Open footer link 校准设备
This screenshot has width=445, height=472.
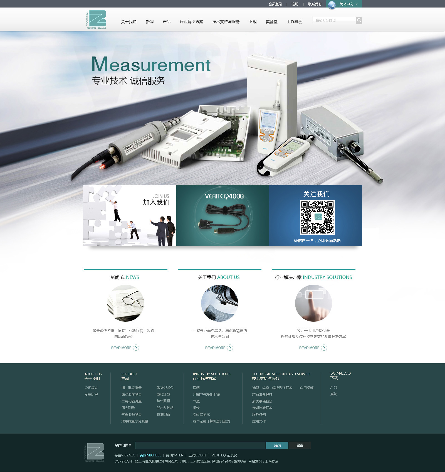pos(164,414)
